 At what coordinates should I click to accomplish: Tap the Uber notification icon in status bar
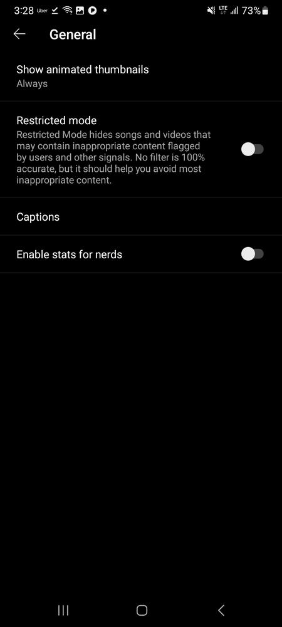pyautogui.click(x=42, y=11)
